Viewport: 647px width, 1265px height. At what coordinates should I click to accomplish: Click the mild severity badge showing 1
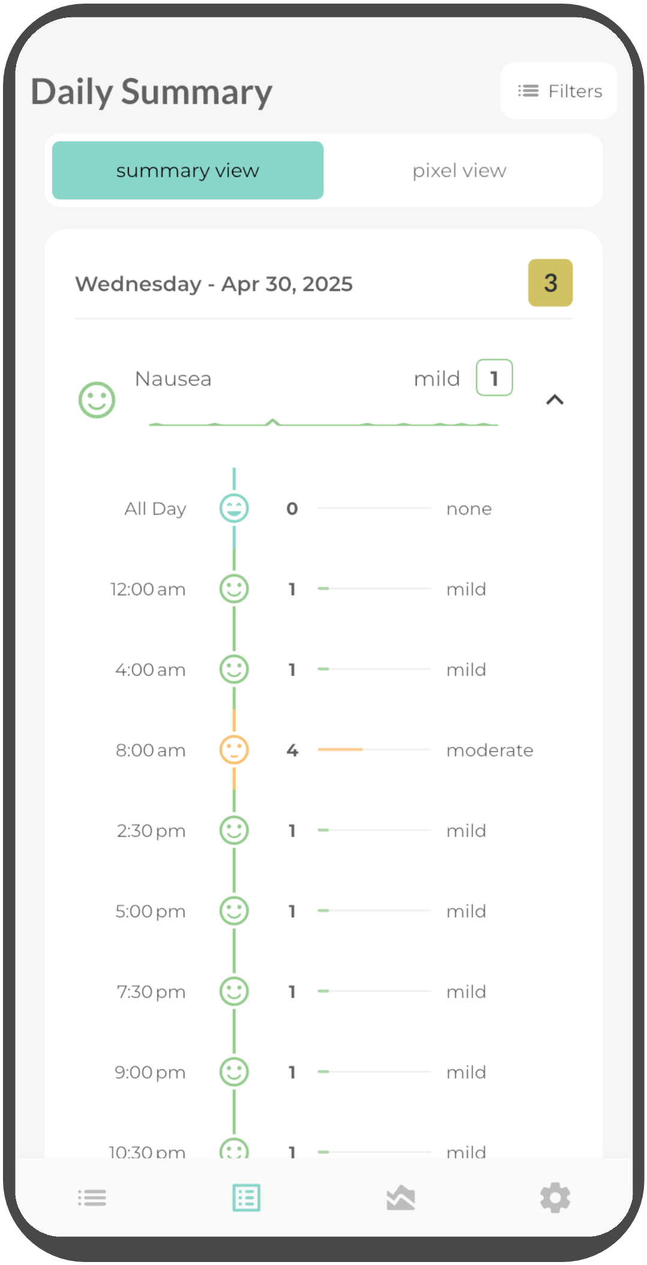(x=493, y=378)
